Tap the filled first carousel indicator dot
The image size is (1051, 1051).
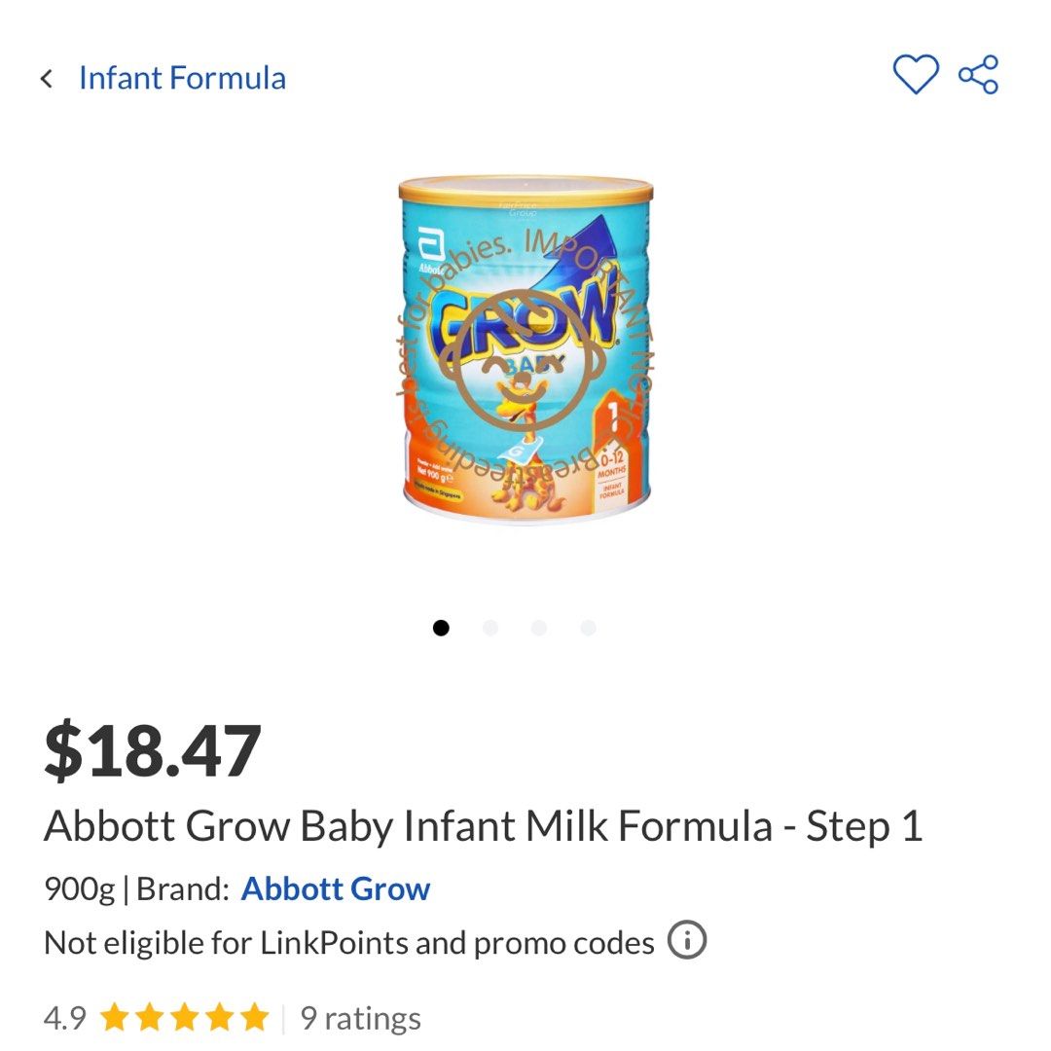[441, 628]
